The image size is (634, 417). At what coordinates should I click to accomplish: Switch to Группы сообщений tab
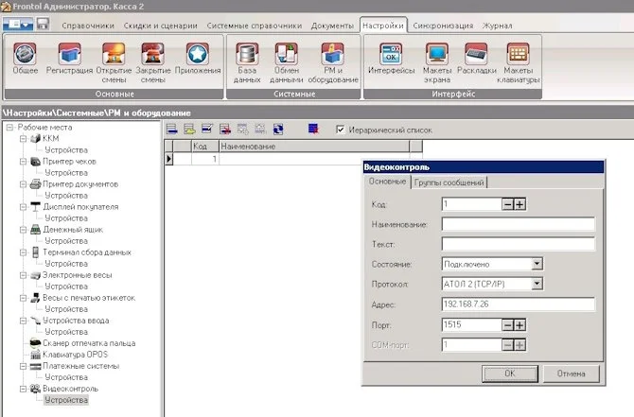449,182
